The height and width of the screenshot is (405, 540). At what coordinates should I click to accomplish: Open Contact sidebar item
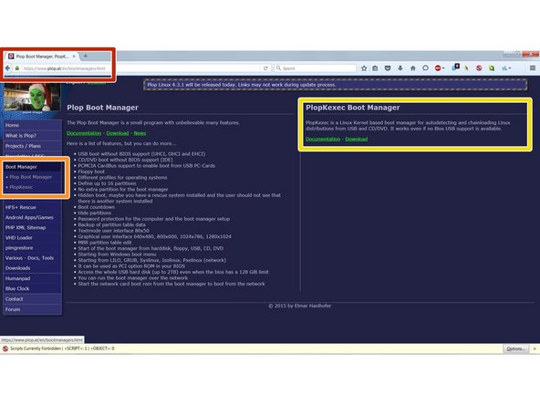32,299
